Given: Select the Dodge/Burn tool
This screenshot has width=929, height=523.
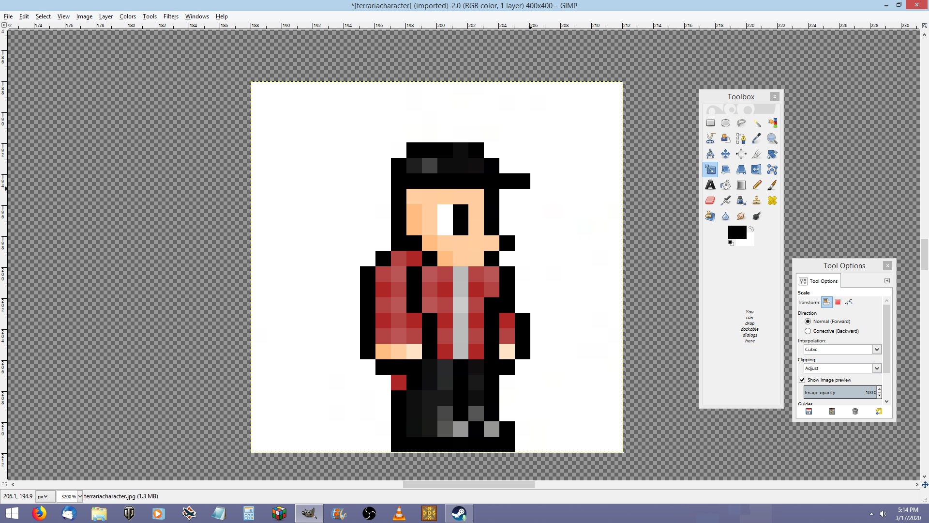Looking at the screenshot, I should point(756,216).
